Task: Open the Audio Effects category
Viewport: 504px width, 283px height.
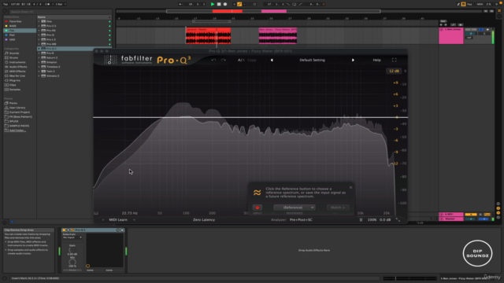Action: pos(18,67)
